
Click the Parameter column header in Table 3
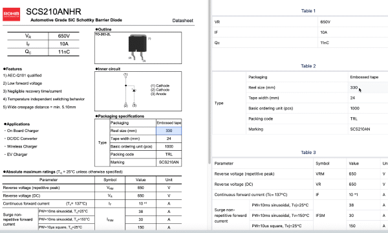click(224, 163)
